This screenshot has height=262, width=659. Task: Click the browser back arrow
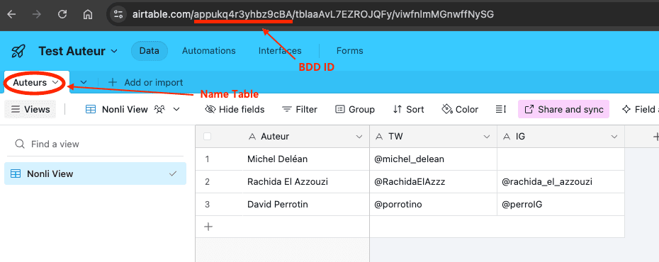pyautogui.click(x=12, y=14)
